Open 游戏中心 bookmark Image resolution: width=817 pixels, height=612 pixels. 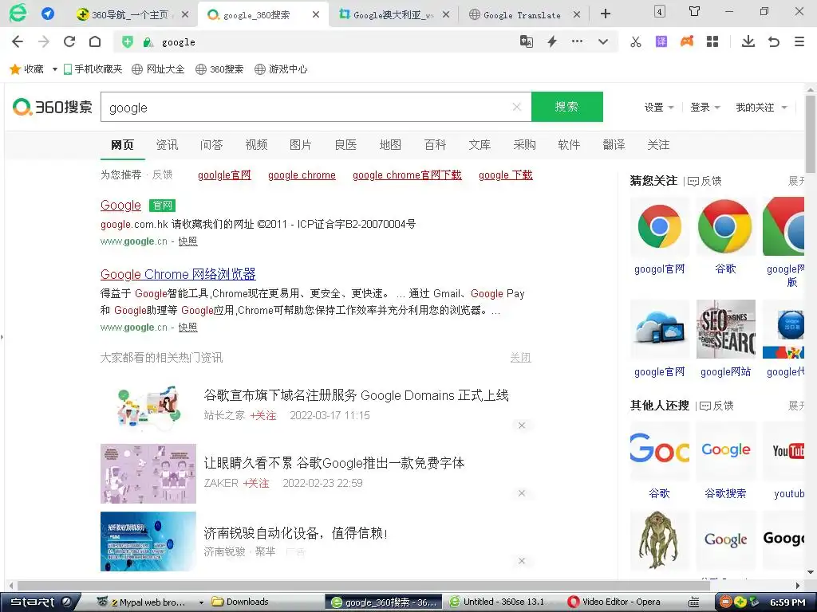[281, 69]
